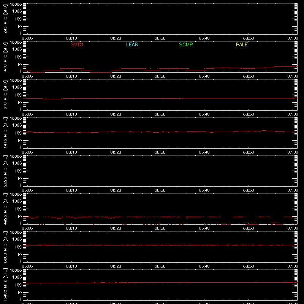Viewport: 304px width, 304px height.
Task: Click the 10 label on the 1415 MHz axis
Action: pyautogui.click(x=20, y=141)
